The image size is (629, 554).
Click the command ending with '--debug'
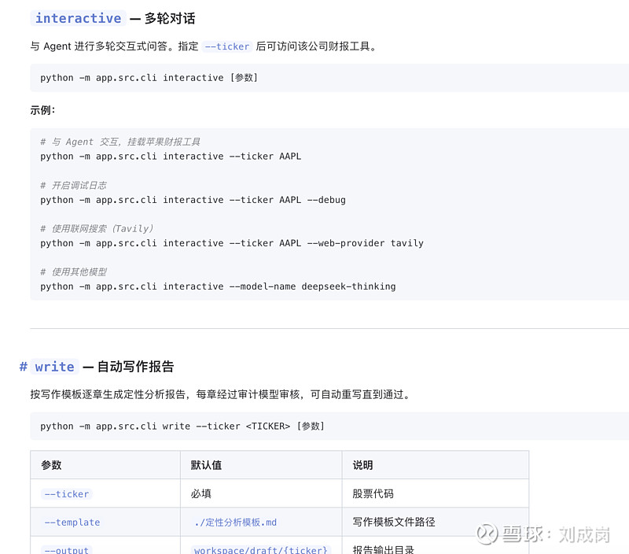point(193,200)
